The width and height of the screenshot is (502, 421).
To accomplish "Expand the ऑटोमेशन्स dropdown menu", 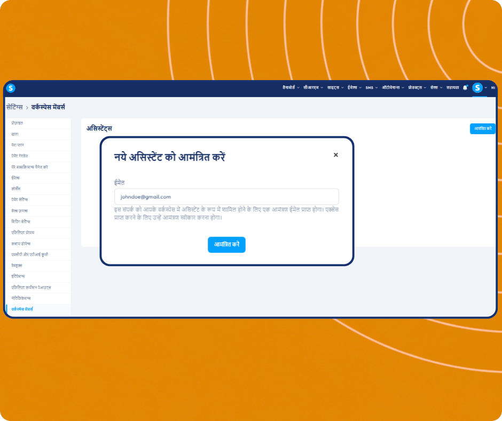I will [393, 88].
